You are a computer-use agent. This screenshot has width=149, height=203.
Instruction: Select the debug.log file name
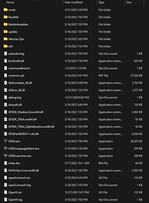point(15,97)
